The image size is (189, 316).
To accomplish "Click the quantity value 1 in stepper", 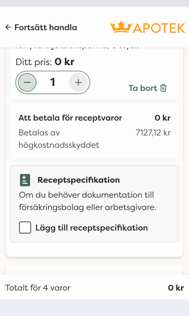I will 53,83.
